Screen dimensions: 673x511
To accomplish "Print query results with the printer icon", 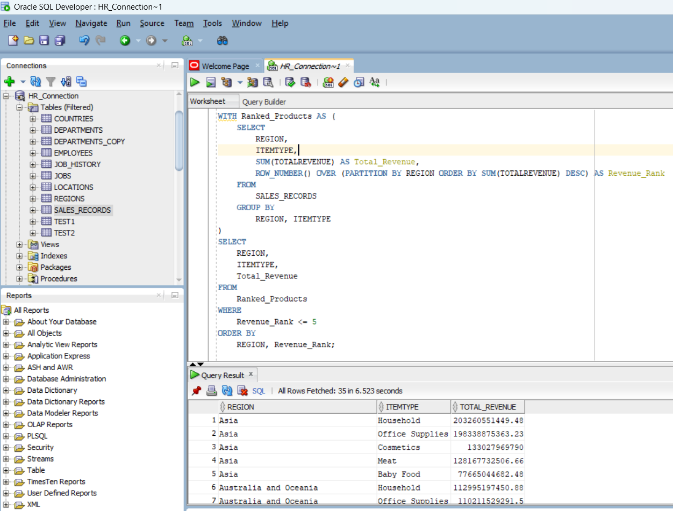I will pyautogui.click(x=211, y=391).
